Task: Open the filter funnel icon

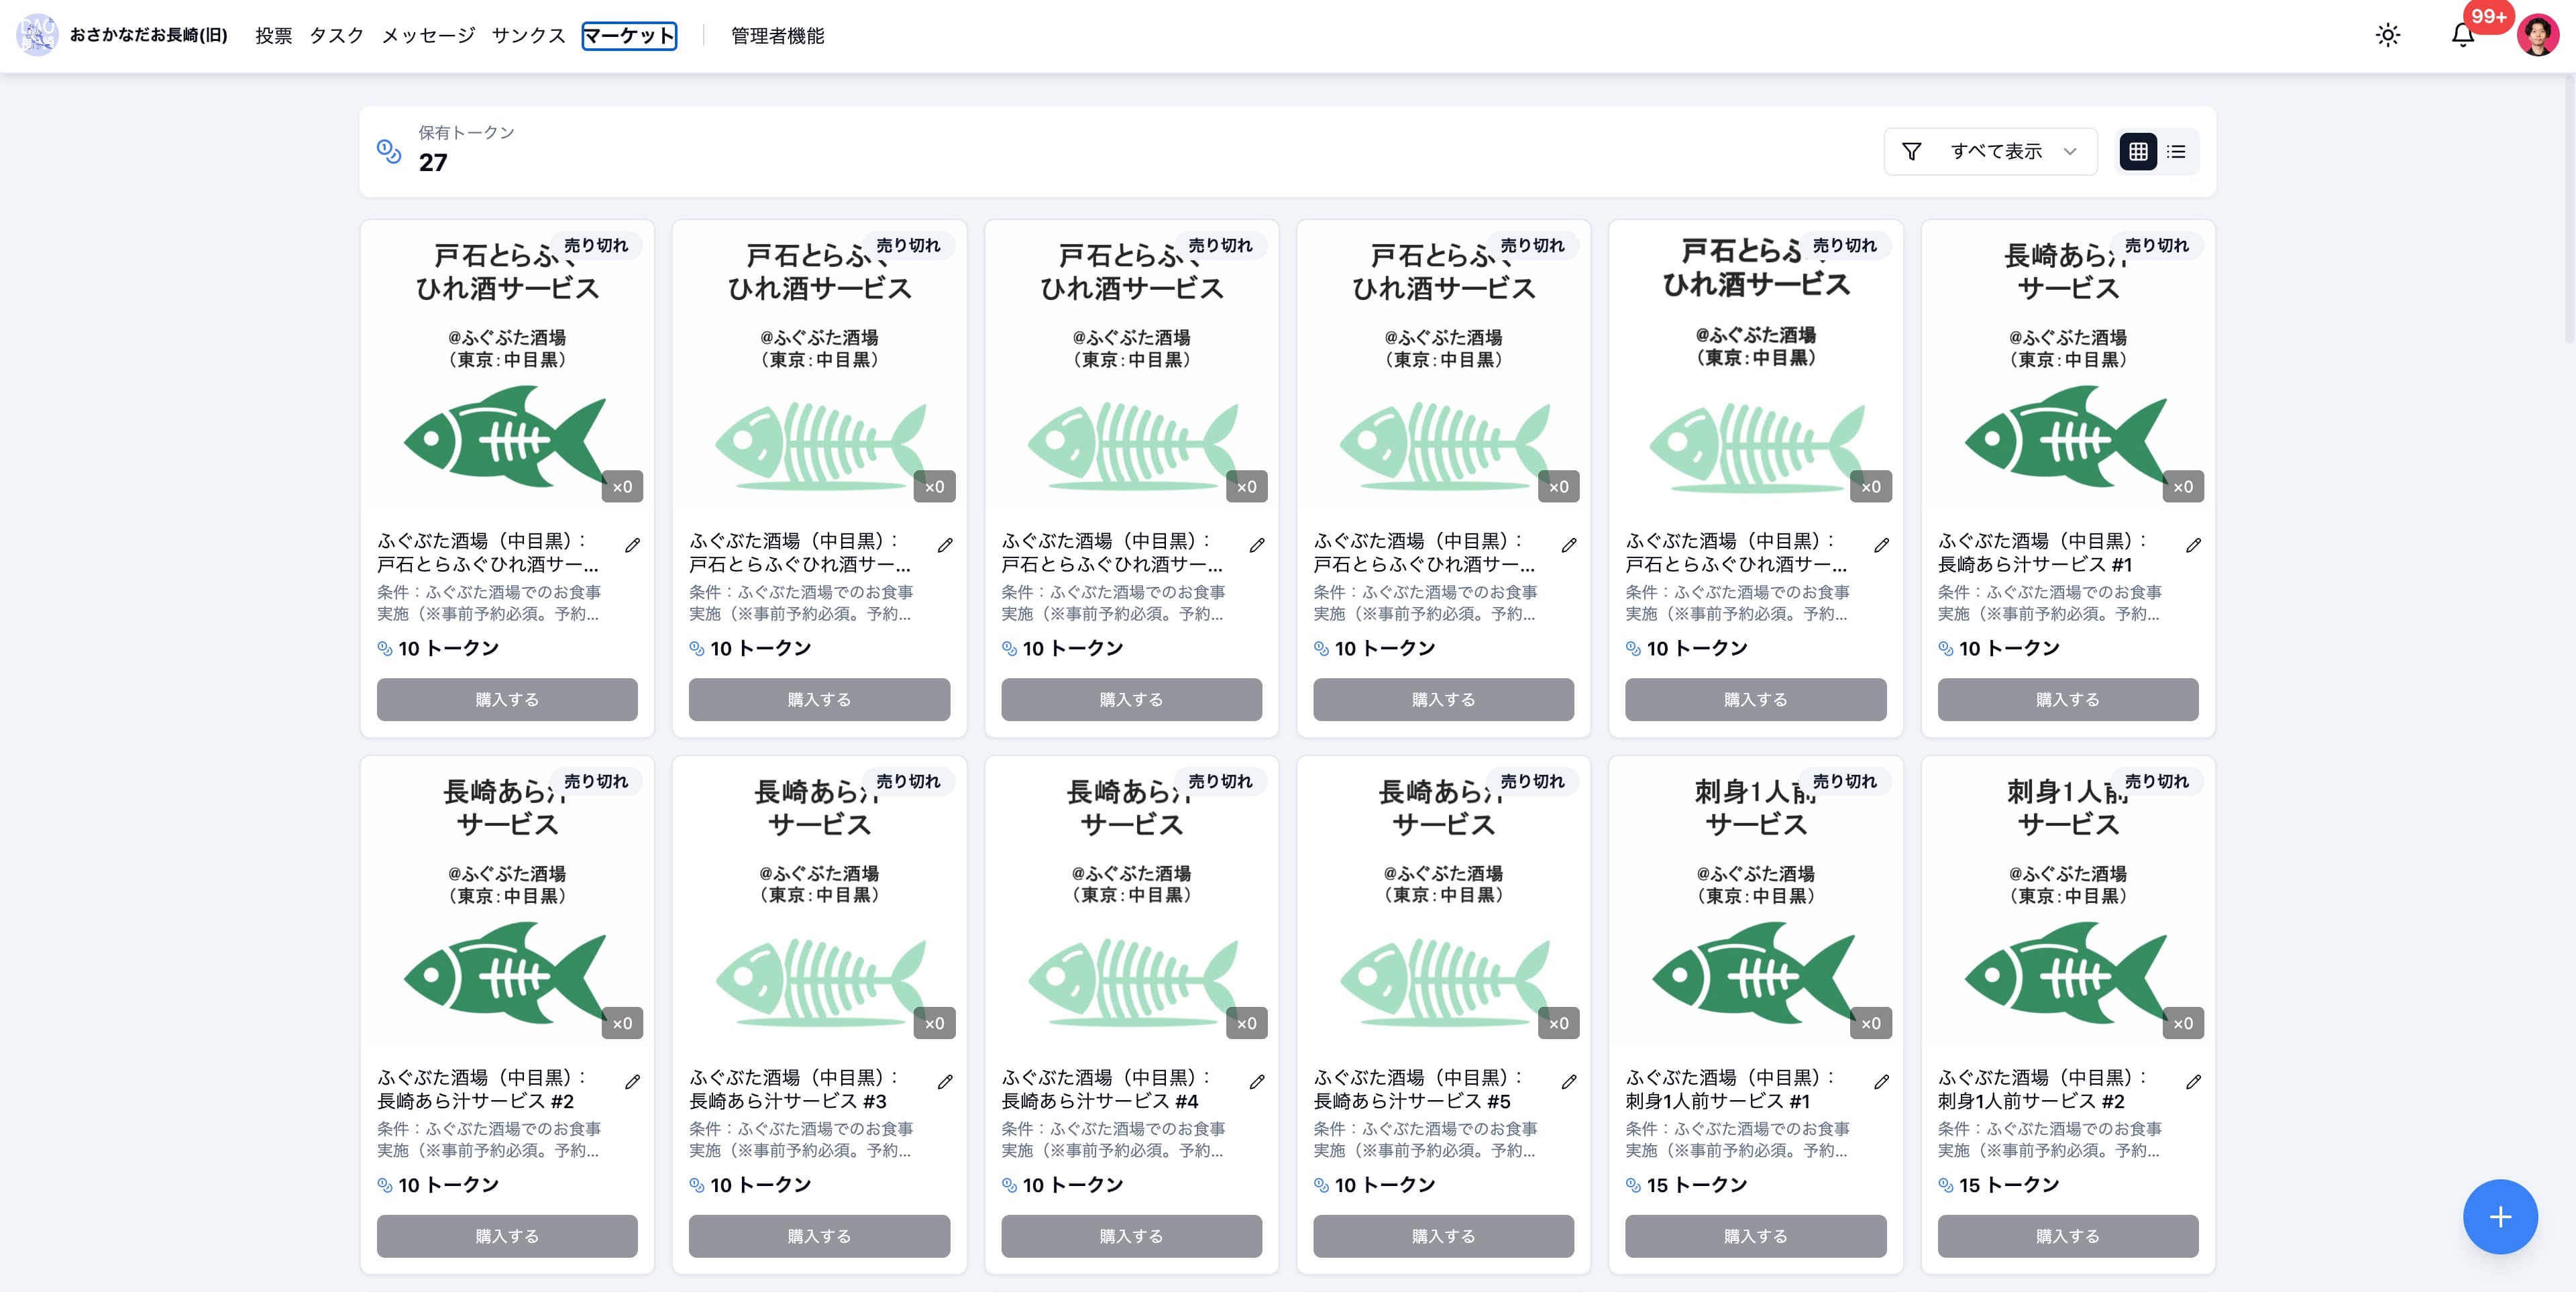Action: (x=1911, y=151)
